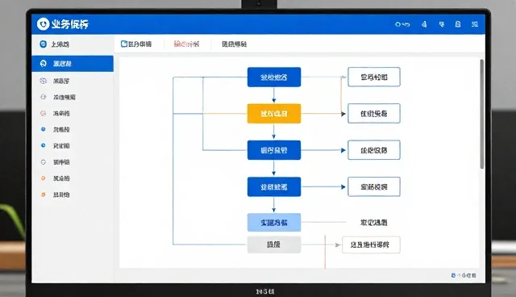This screenshot has height=297, width=516.
Task: Click dark blue node just above light blue node
Action: click(x=274, y=186)
